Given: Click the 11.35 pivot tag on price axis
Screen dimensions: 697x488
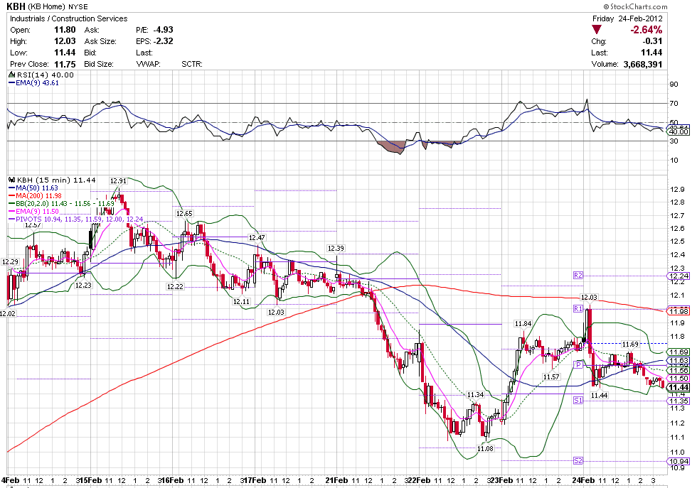Looking at the screenshot, I should pos(679,401).
